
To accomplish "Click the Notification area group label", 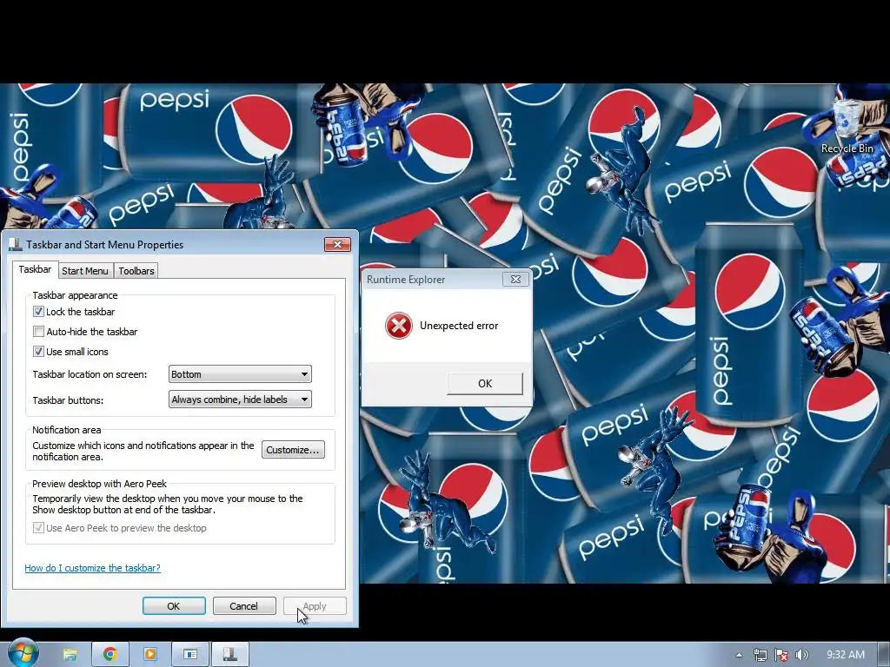I will (x=66, y=429).
